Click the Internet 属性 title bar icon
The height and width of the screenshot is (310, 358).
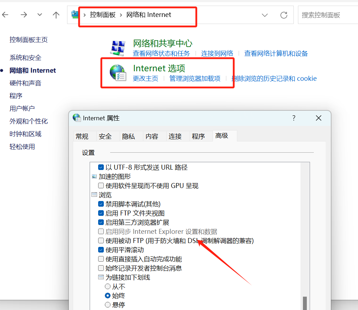click(77, 118)
